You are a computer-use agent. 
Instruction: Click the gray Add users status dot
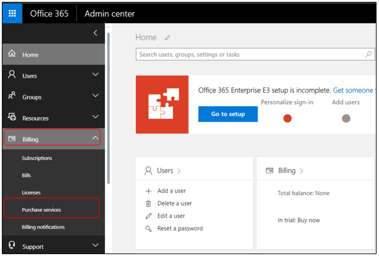point(346,119)
